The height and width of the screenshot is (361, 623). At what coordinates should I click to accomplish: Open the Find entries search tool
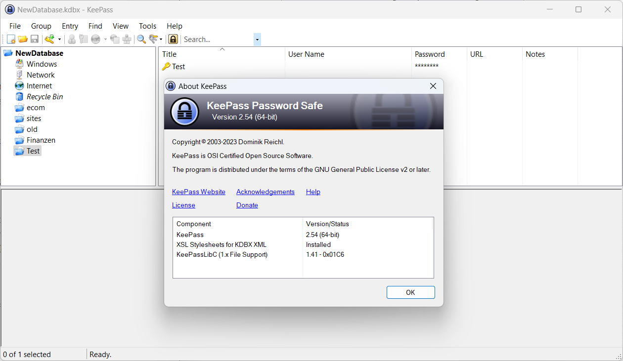point(141,39)
